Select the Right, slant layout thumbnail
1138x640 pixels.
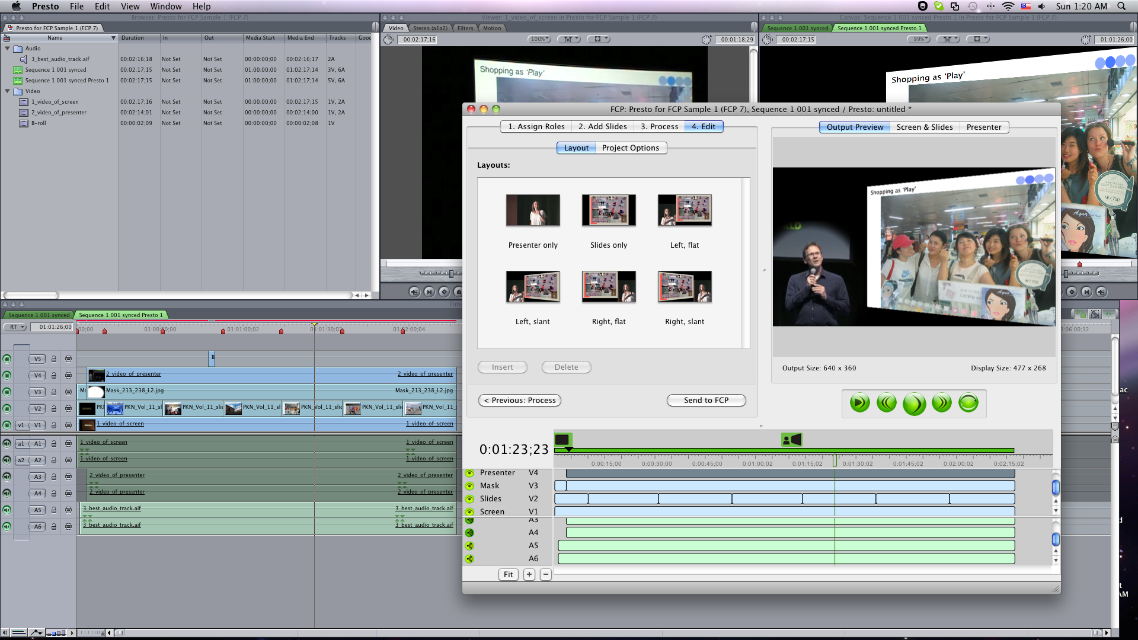[x=685, y=287]
